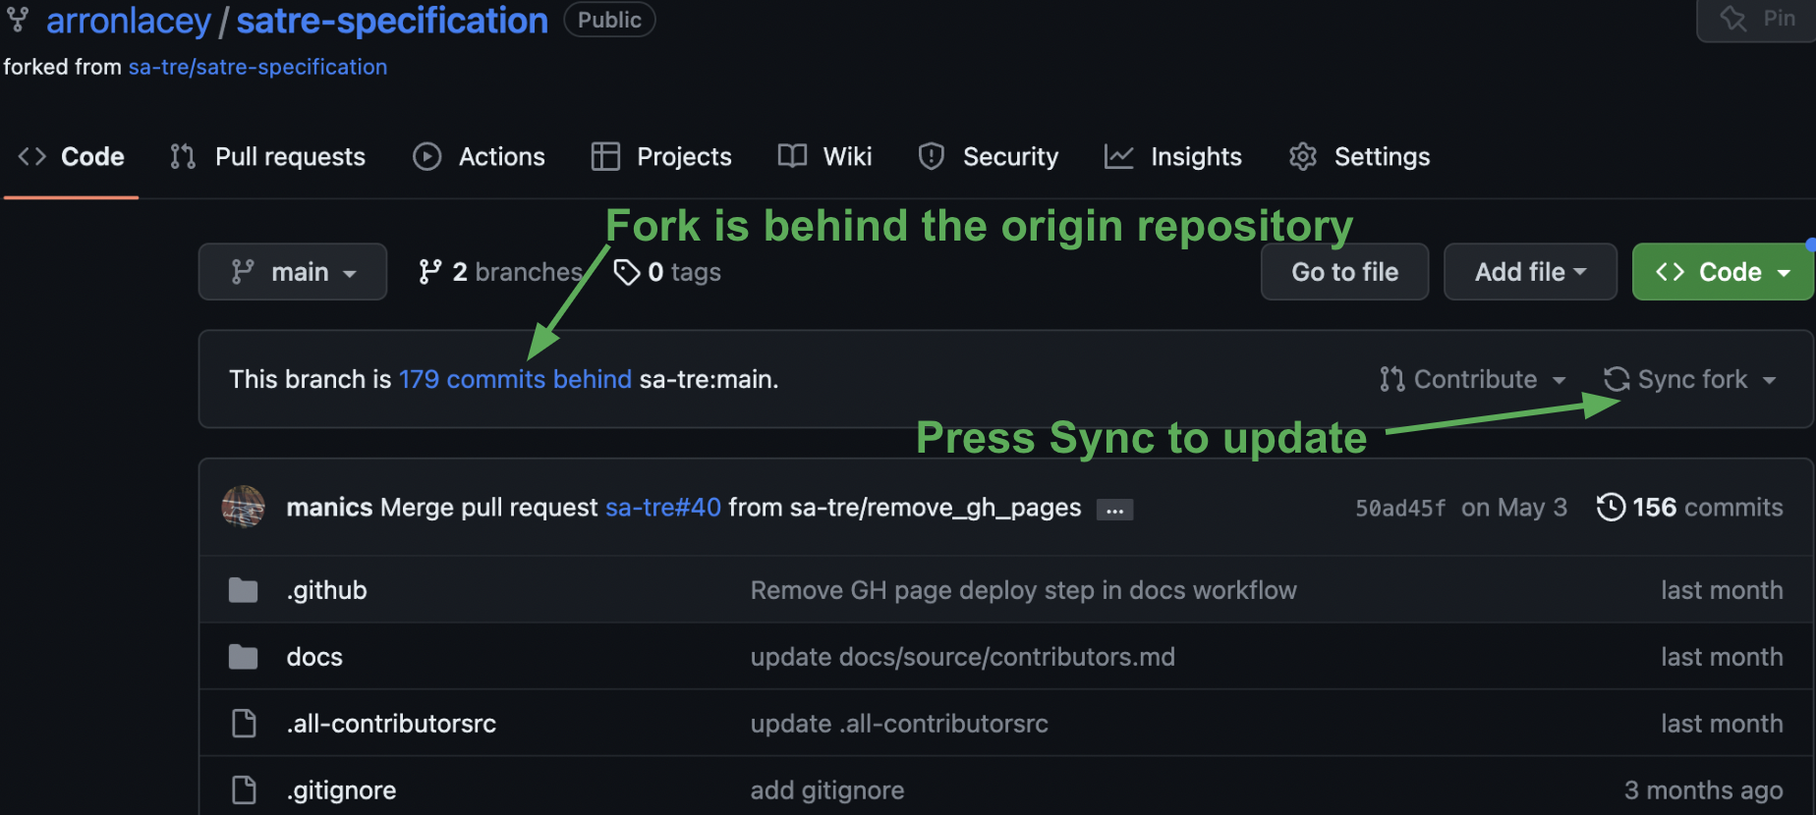Click the docs folder icon
The height and width of the screenshot is (815, 1816).
243,657
